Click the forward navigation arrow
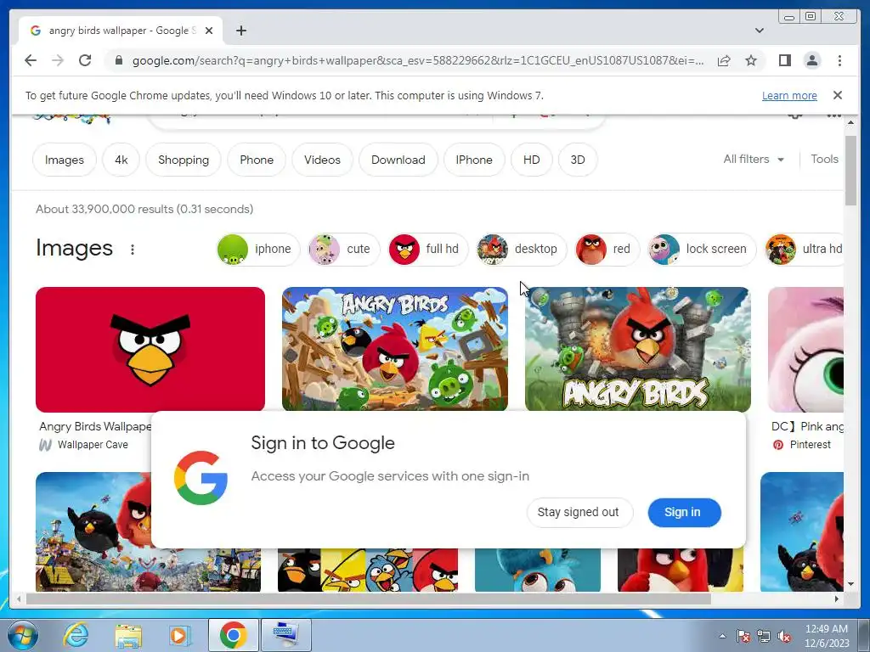870x652 pixels. point(58,60)
